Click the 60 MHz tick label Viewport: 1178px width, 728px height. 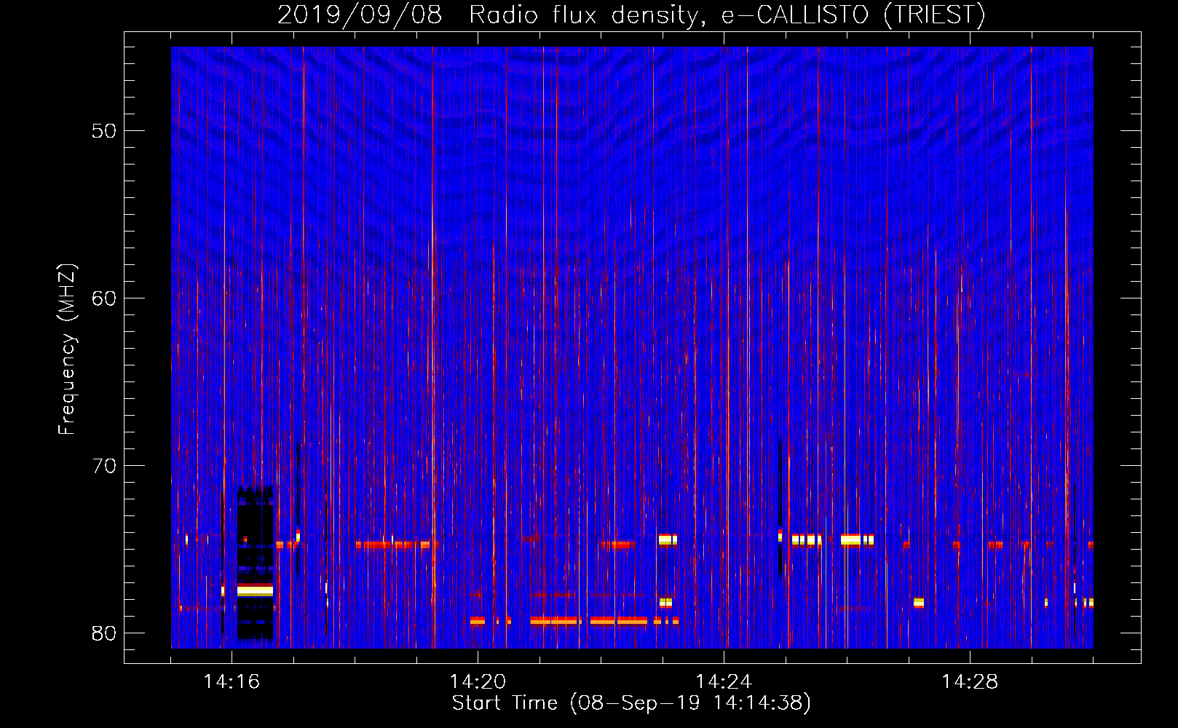104,298
